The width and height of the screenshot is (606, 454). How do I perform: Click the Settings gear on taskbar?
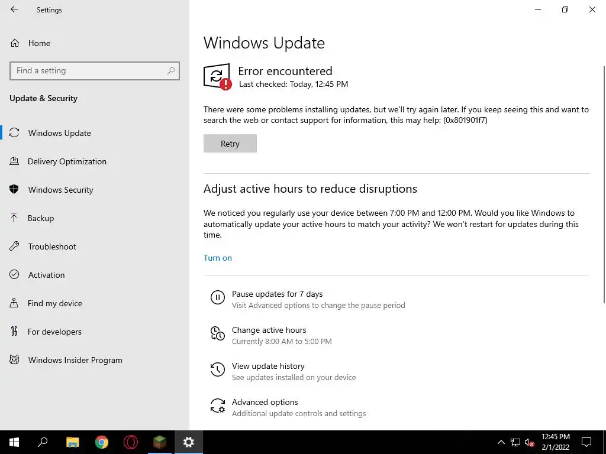point(189,442)
